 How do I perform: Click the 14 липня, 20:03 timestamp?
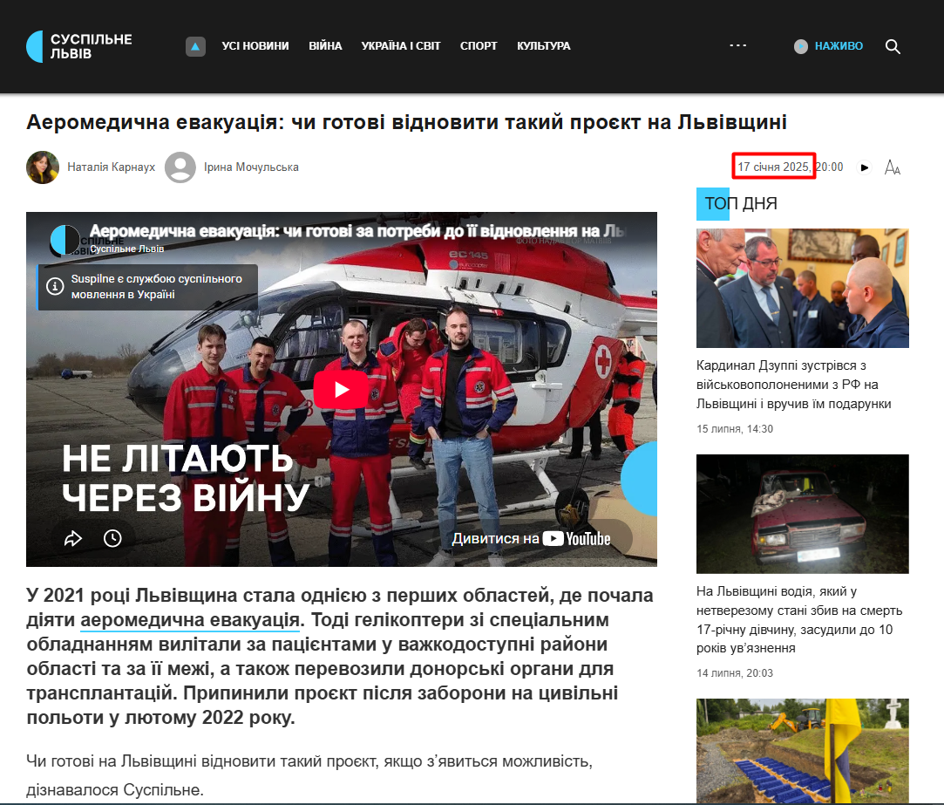[x=735, y=673]
